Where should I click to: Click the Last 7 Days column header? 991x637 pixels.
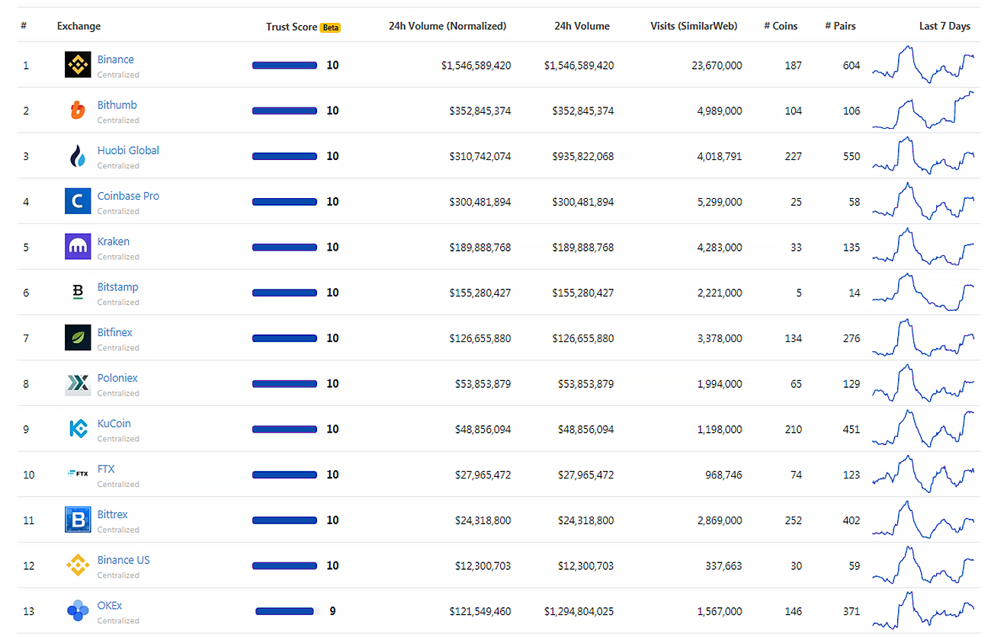click(944, 26)
